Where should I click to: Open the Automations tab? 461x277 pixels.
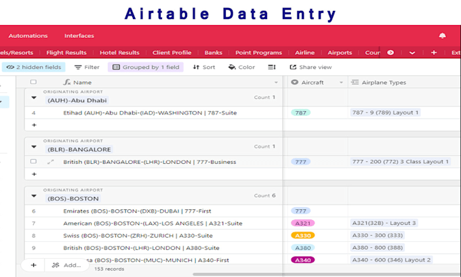[x=28, y=36]
